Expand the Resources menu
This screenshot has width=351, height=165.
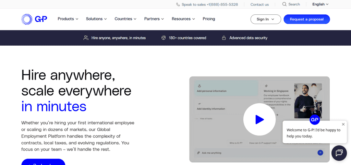coord(183,19)
